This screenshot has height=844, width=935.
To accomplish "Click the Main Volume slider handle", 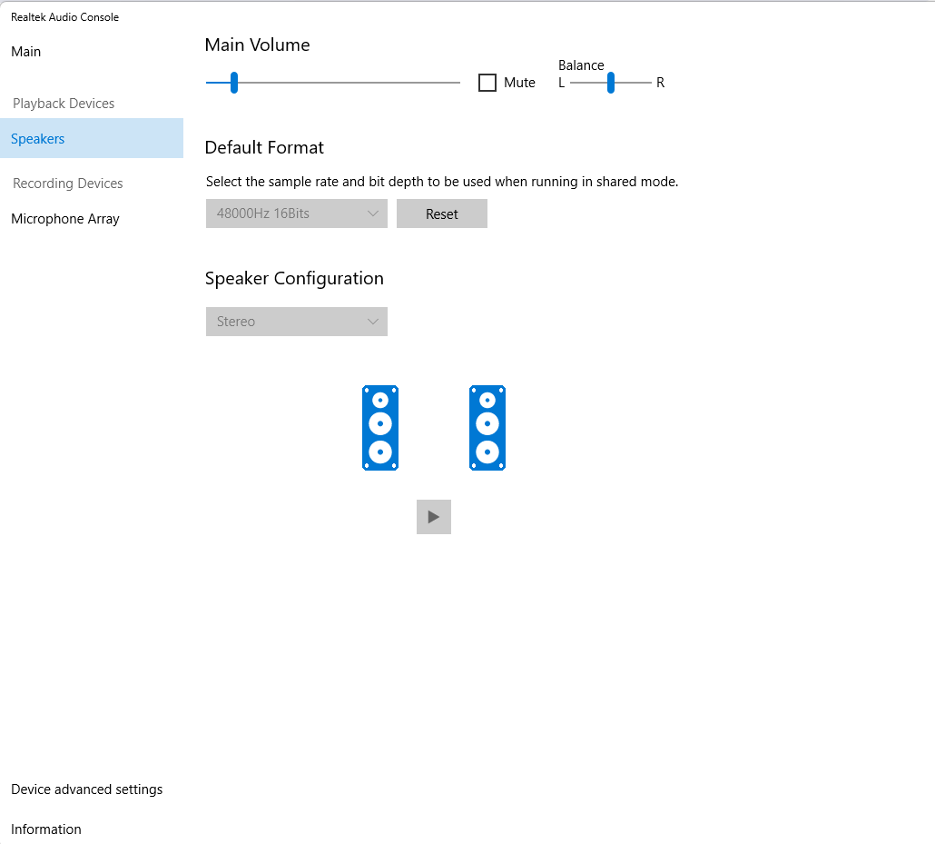I will [234, 83].
